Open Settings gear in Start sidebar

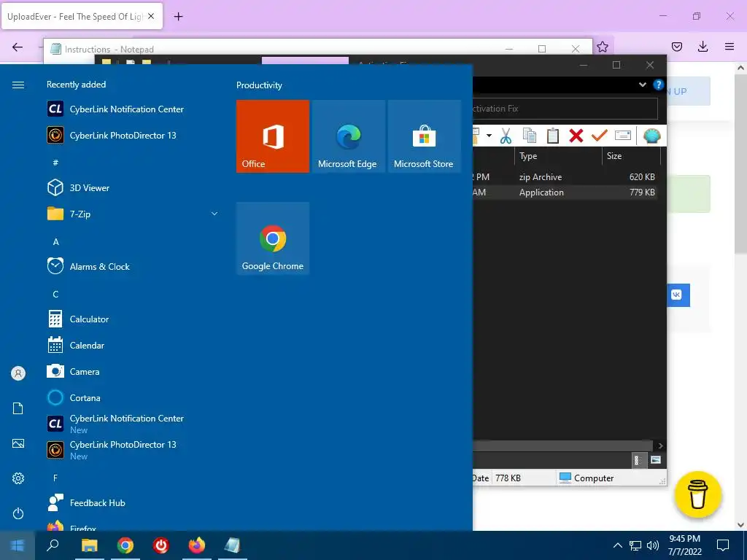[x=18, y=478]
